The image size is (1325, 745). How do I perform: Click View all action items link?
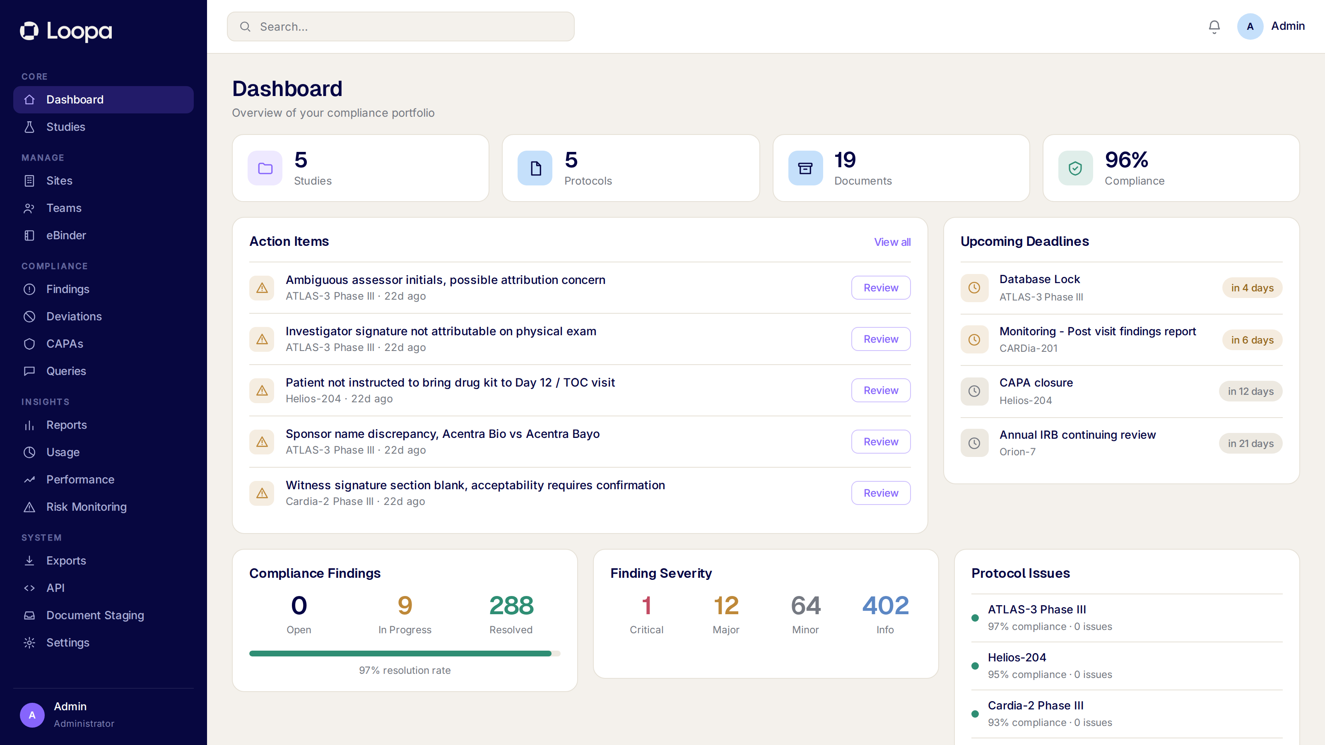892,242
